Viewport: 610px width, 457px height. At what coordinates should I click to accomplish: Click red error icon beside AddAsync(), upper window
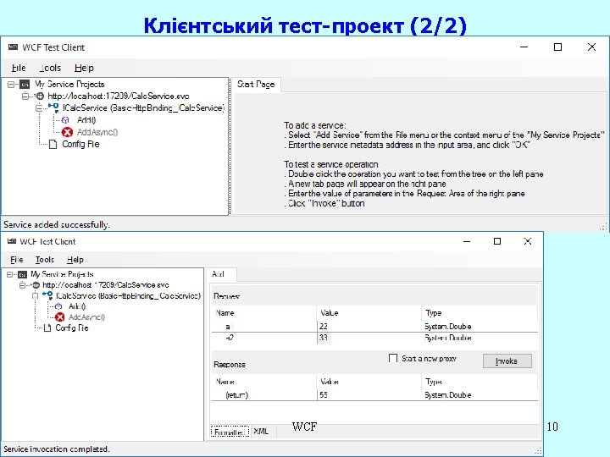tap(67, 132)
